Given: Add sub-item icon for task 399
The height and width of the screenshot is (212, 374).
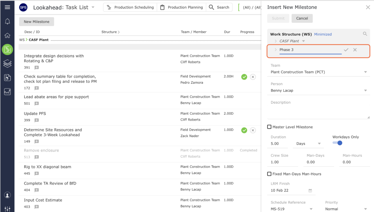Looking at the screenshot, I should tap(36, 120).
